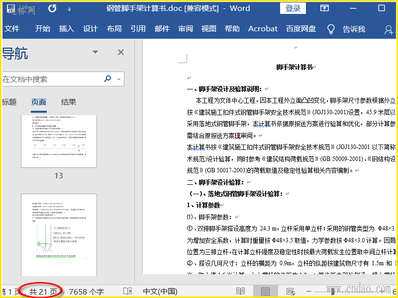Click the 告诉我 search box
Viewport: 398px width, 298px height.
pos(354,29)
